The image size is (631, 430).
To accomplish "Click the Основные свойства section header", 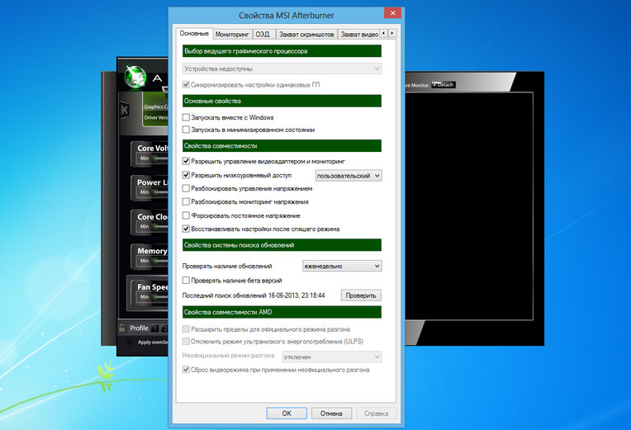I will click(282, 101).
